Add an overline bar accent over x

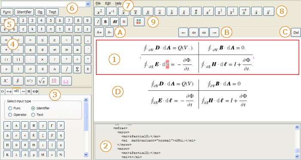pos(136,12)
